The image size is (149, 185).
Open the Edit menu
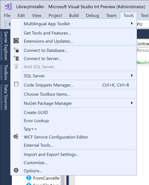(x=21, y=15)
